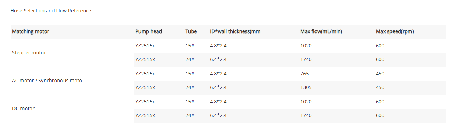The image size is (465, 131).
Task: Click the 'Matching motor' column header
Action: click(x=31, y=31)
